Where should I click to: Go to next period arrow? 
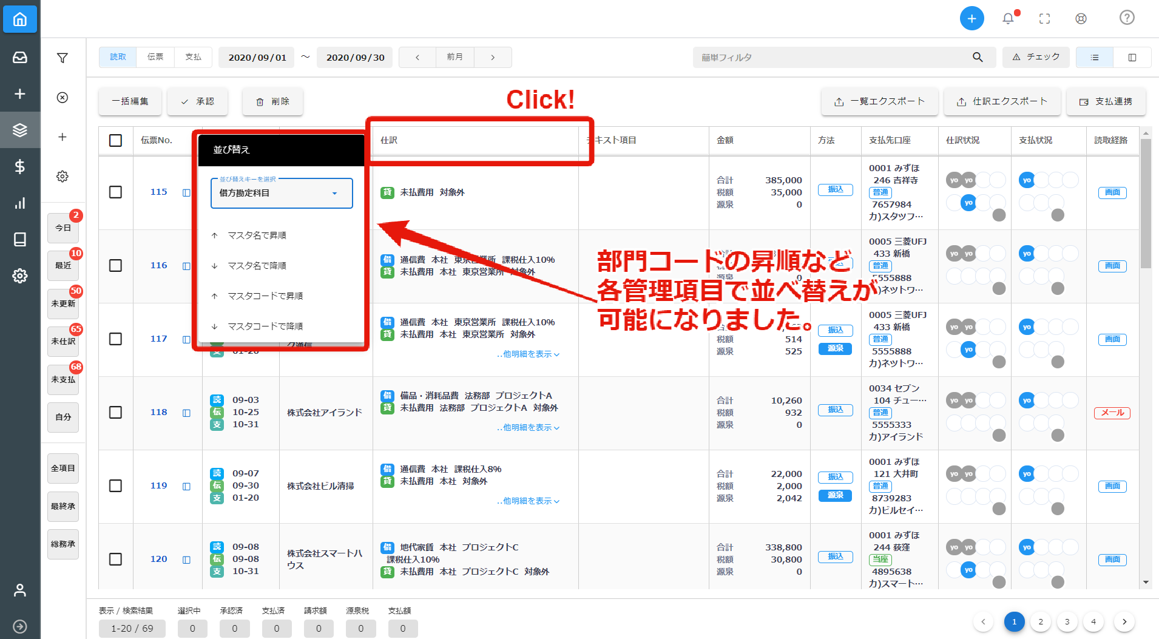tap(493, 57)
